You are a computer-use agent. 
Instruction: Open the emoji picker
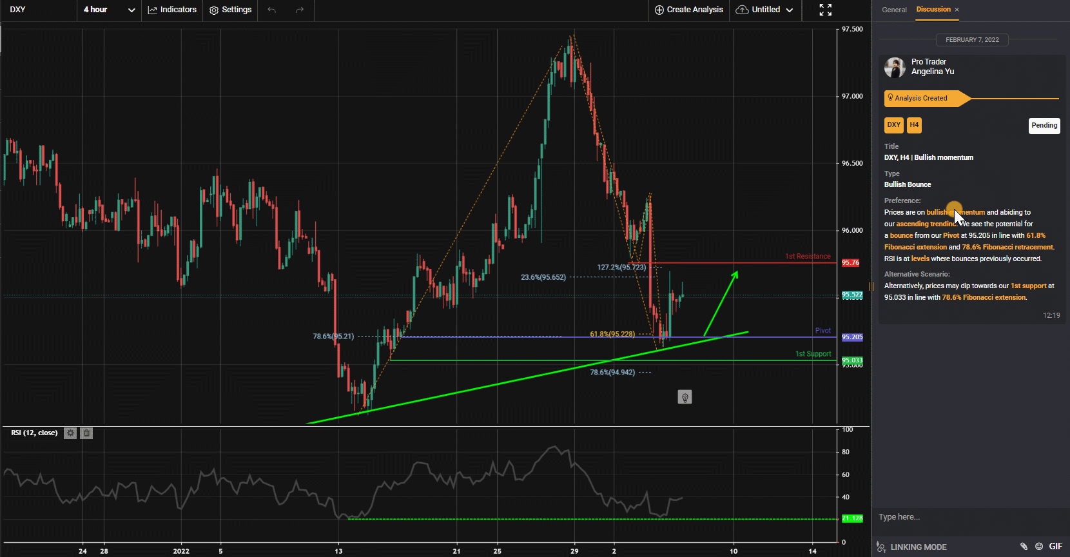pos(1038,546)
